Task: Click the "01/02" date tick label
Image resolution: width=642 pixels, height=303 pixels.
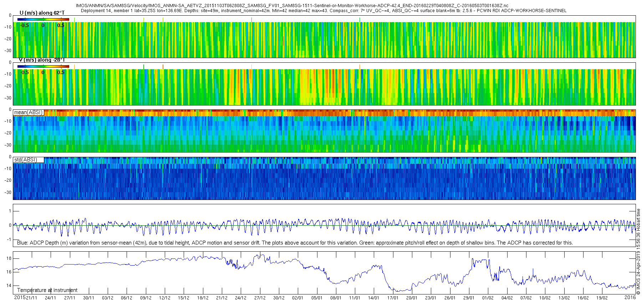Action: (x=488, y=298)
